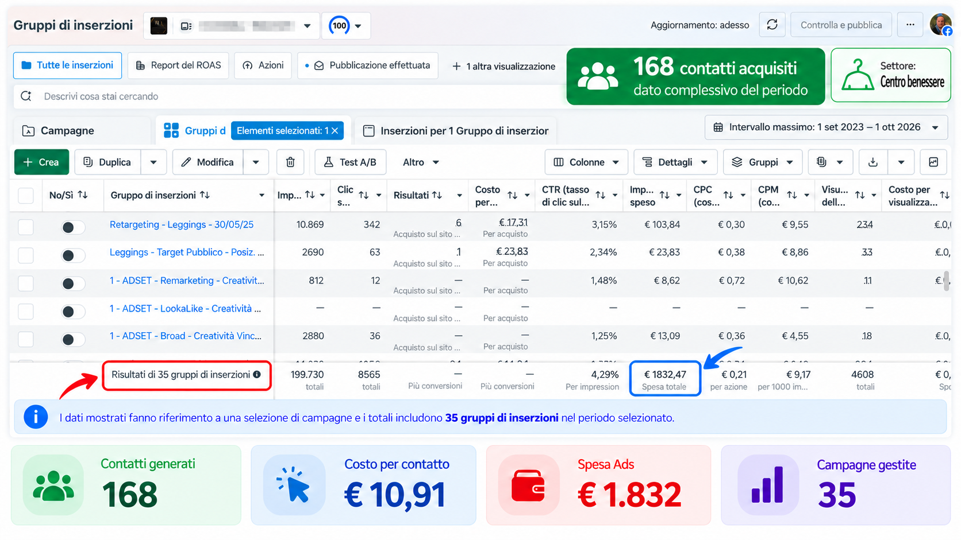Sort by the No/Sì column arrows
The image size is (961, 540).
pos(83,195)
